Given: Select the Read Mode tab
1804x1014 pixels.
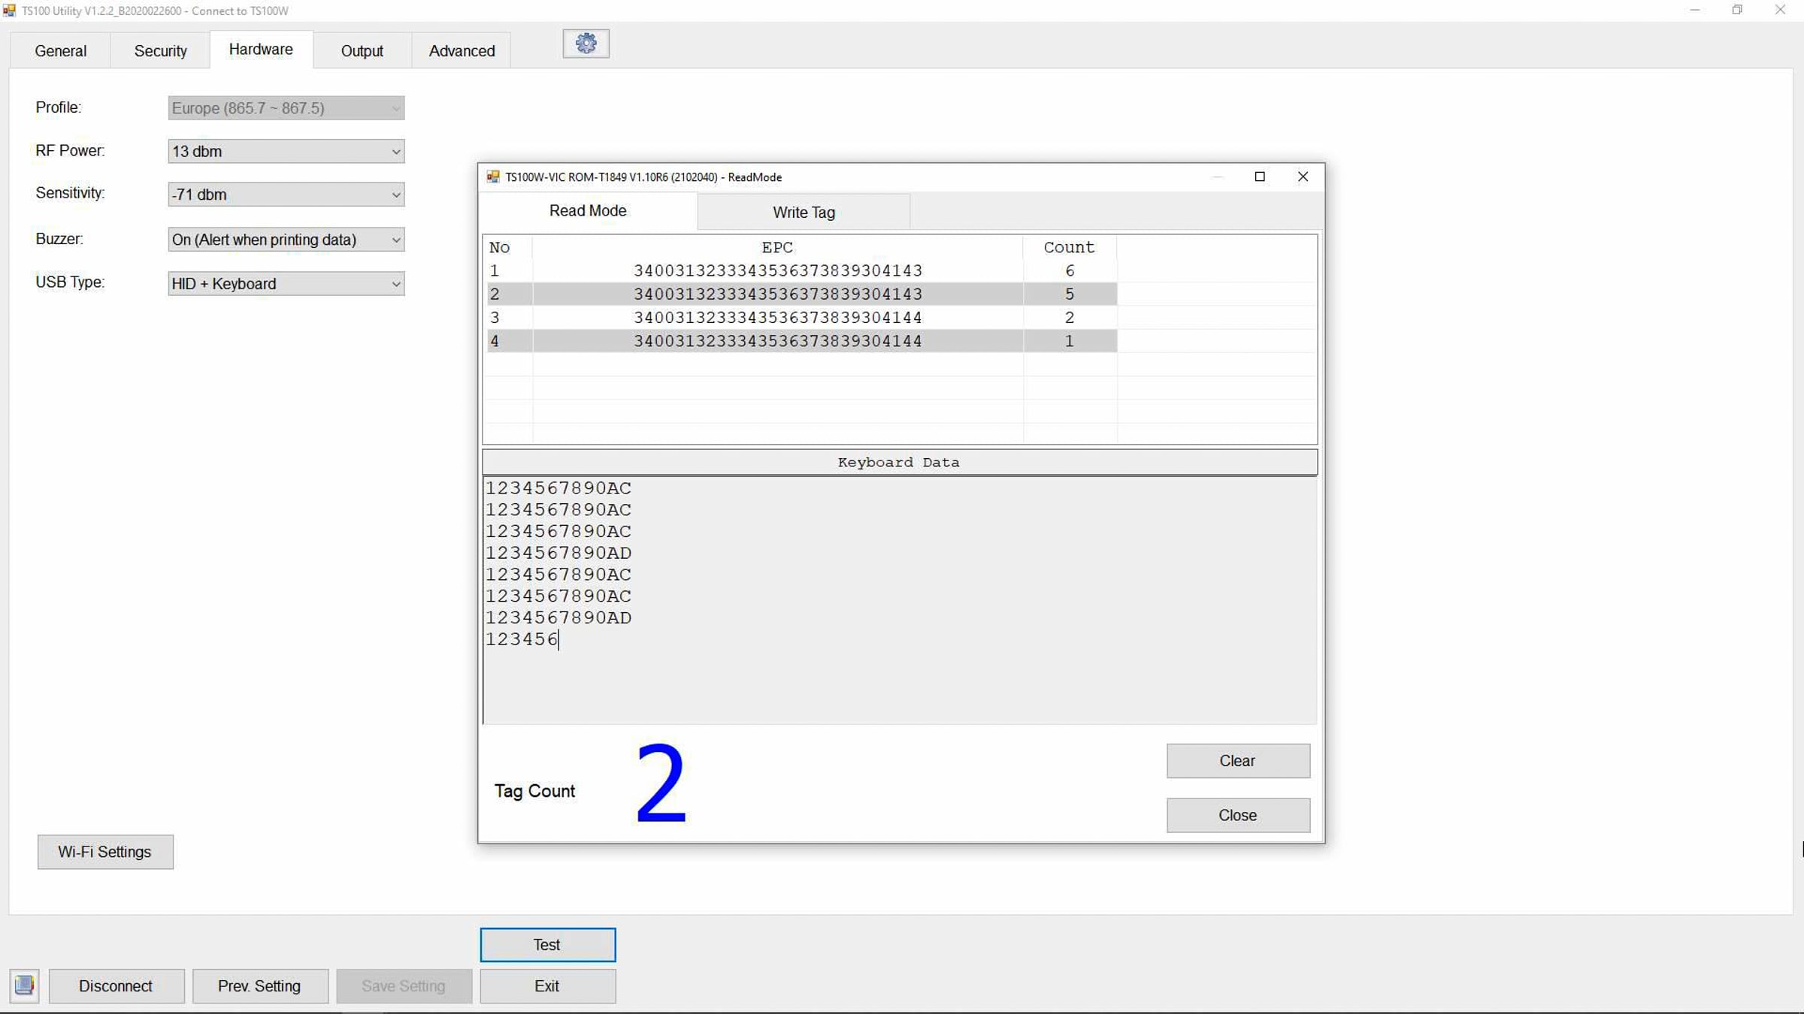Looking at the screenshot, I should [x=588, y=211].
